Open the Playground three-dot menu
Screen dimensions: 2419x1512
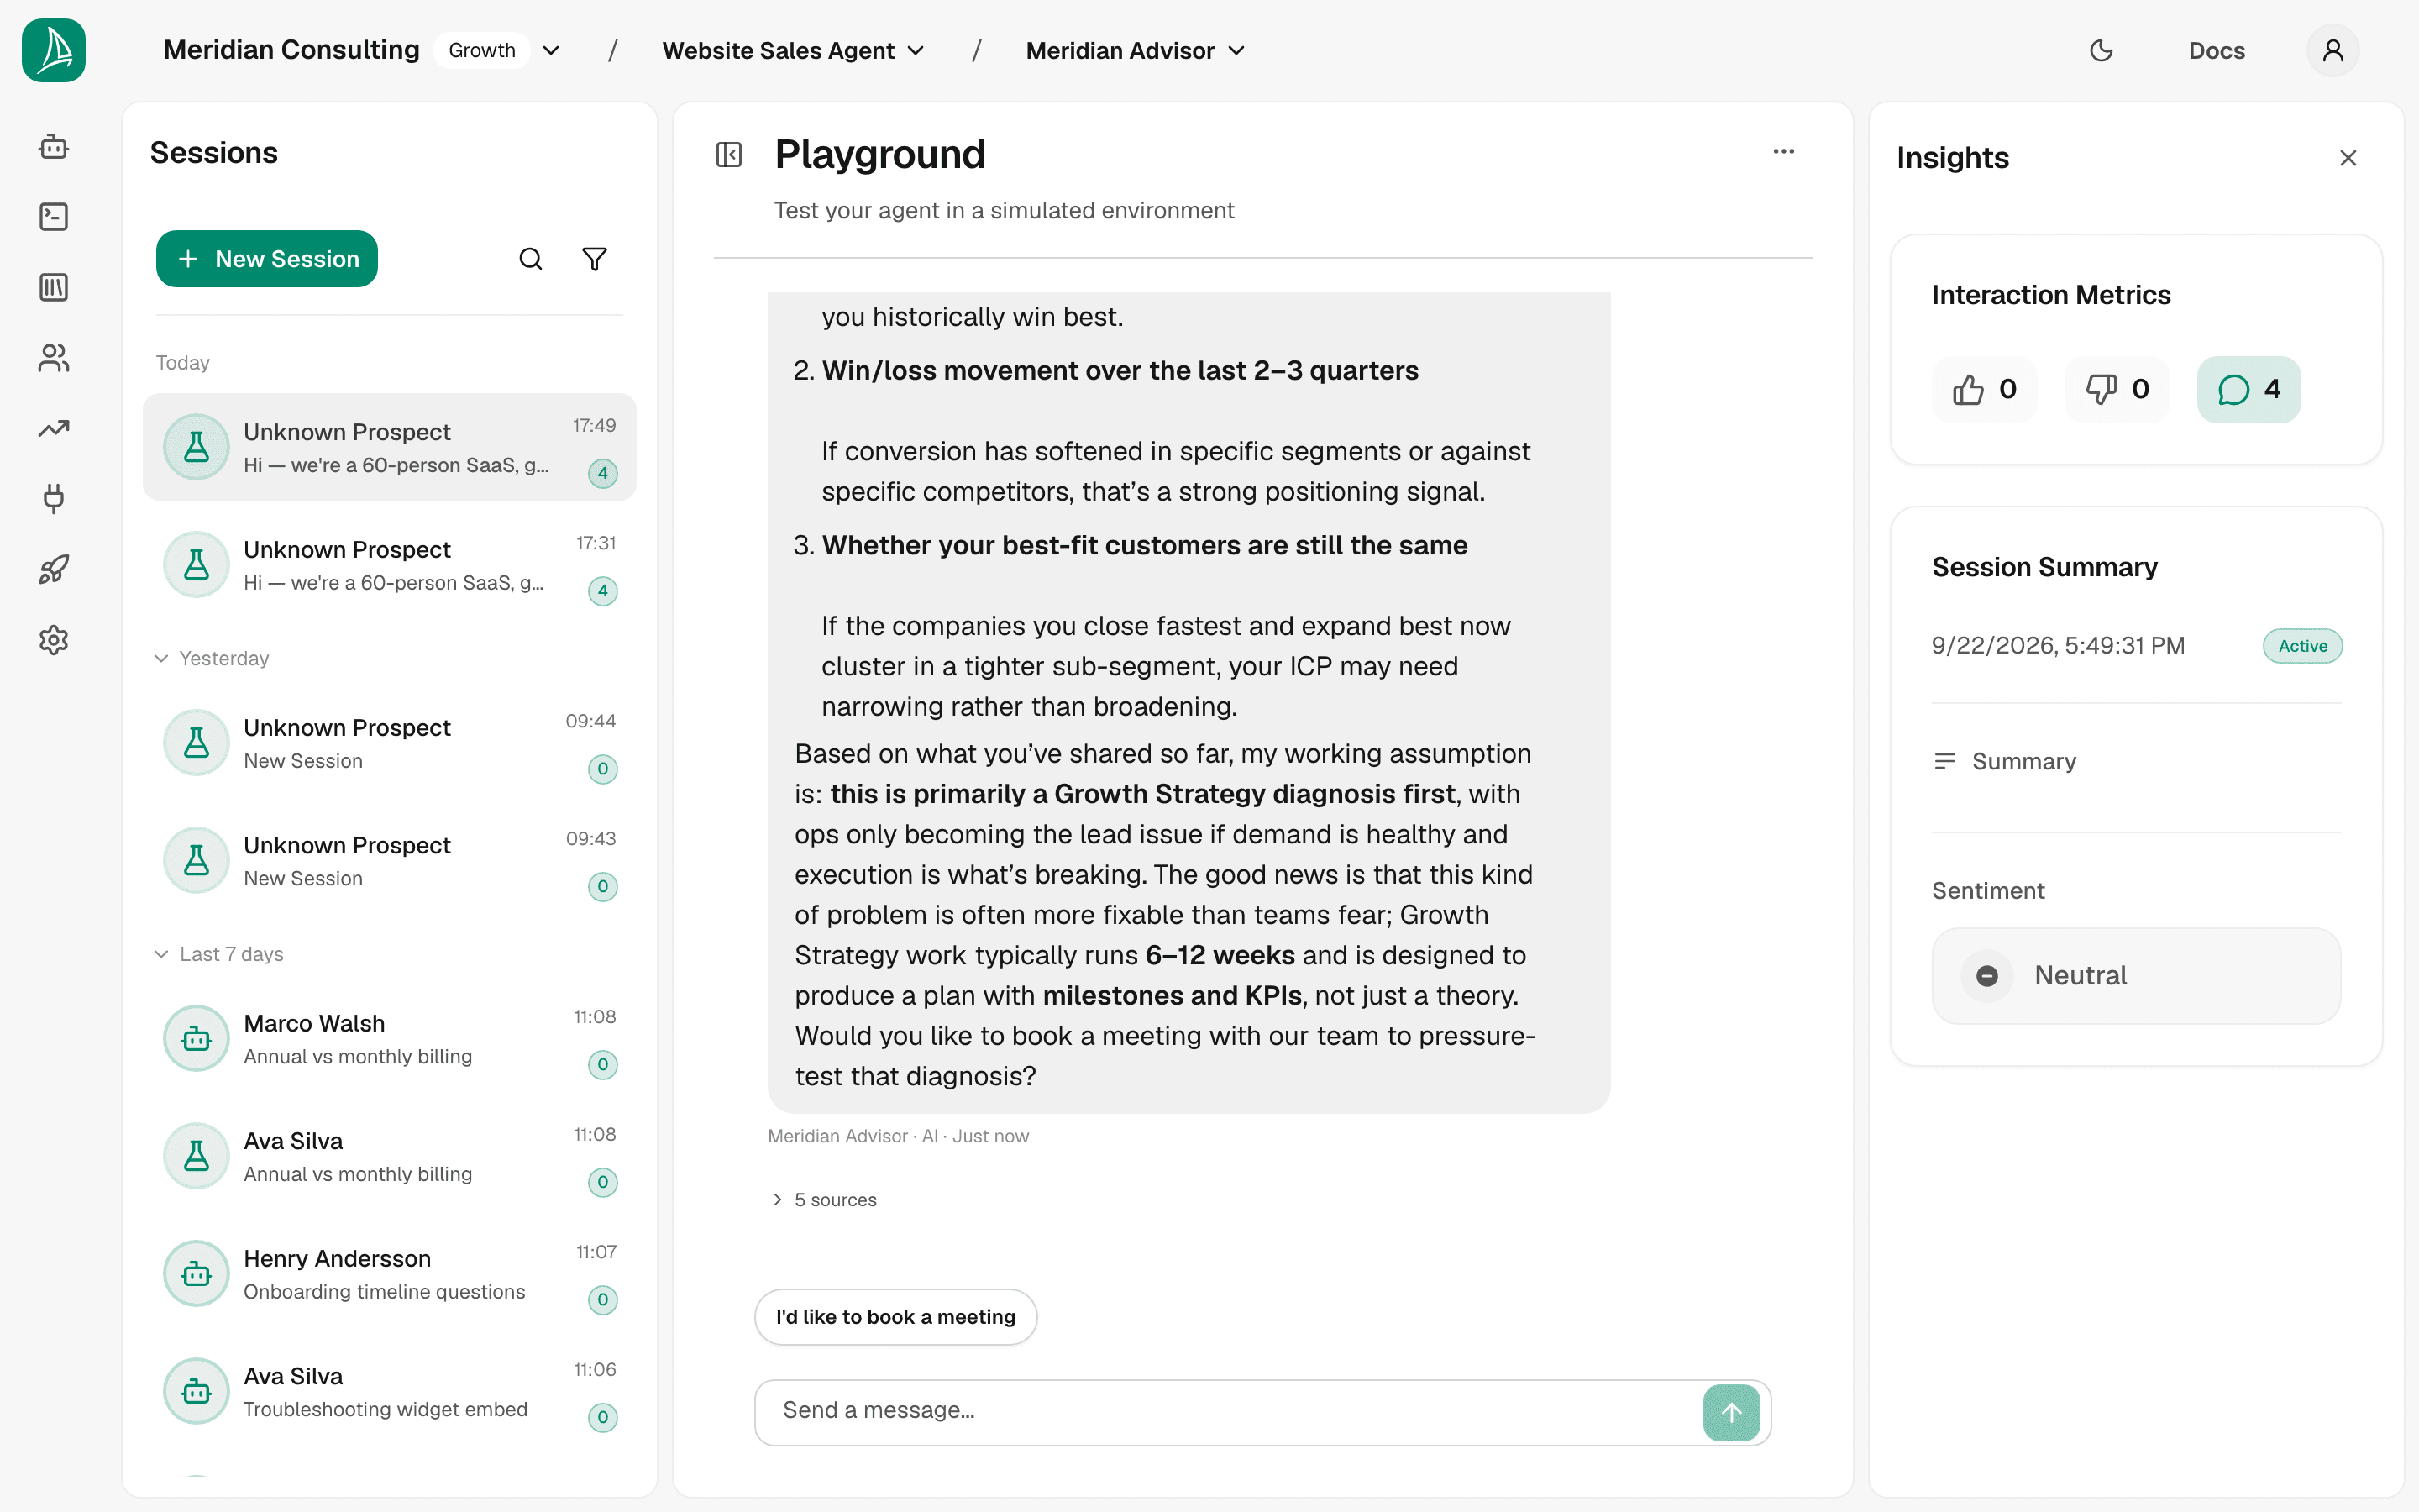pos(1783,152)
